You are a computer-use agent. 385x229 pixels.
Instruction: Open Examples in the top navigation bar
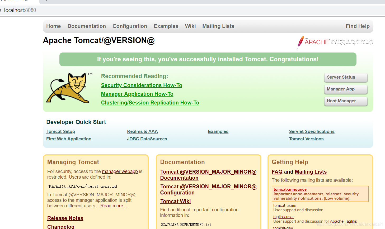pos(166,26)
